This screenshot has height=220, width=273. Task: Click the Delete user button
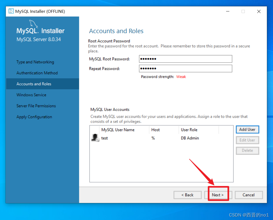pyautogui.click(x=247, y=150)
